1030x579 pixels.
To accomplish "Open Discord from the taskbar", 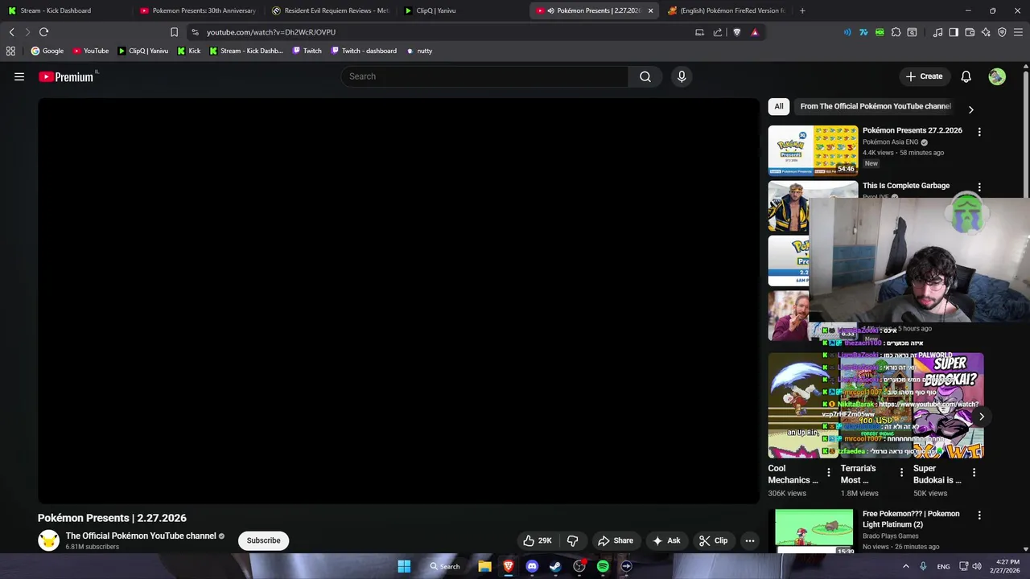I will [x=532, y=566].
